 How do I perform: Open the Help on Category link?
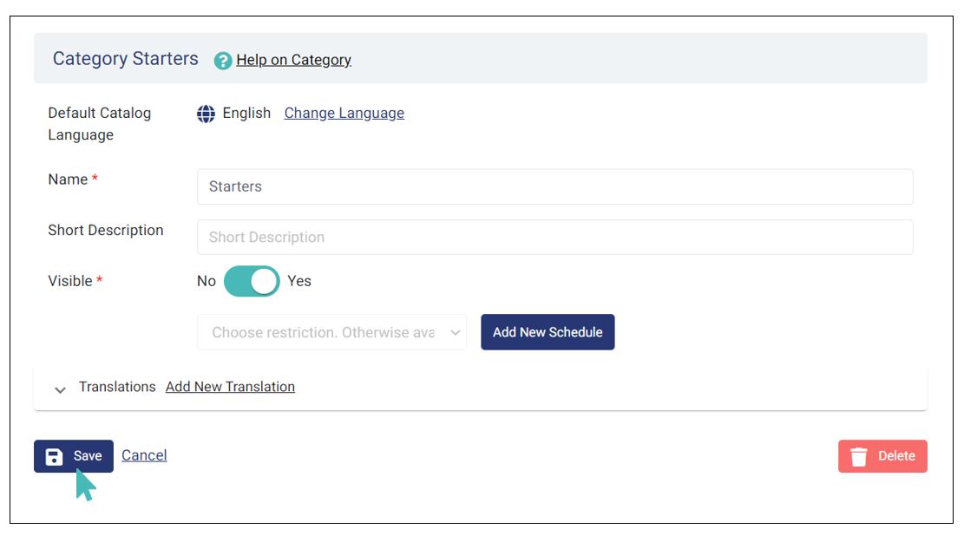[x=294, y=60]
